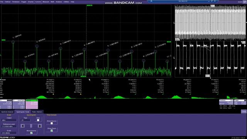247x139 pixels.
Task: Click the green trace label on left edge of grid
Action: (3, 40)
